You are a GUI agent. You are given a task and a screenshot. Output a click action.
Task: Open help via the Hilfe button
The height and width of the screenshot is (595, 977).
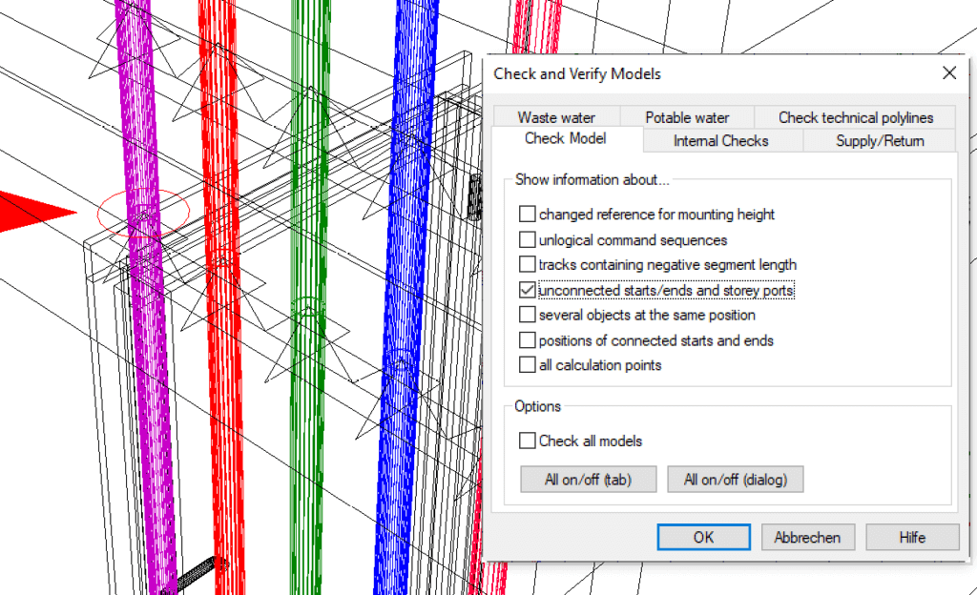coord(912,537)
